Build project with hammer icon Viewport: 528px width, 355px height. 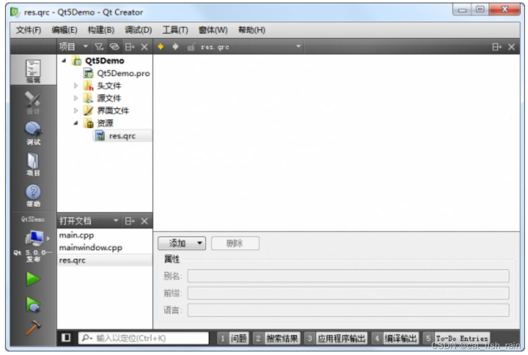pyautogui.click(x=33, y=327)
